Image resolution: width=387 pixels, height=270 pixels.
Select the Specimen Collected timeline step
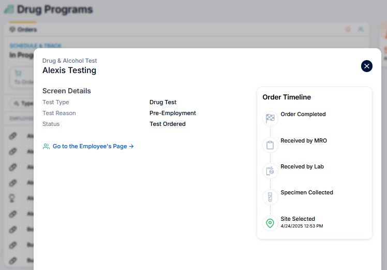point(307,193)
